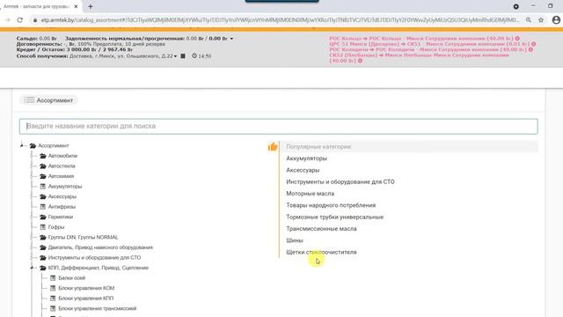Screen dimensions: 563x317
Task: Click the first РОС Кольцо delivery route line
Action: pyautogui.click(x=421, y=38)
